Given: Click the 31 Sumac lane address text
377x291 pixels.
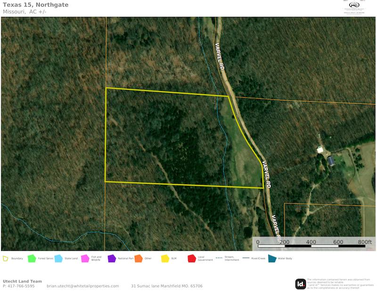Looking at the screenshot, I should tap(166, 286).
